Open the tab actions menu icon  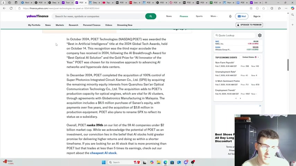tap(16, 3)
